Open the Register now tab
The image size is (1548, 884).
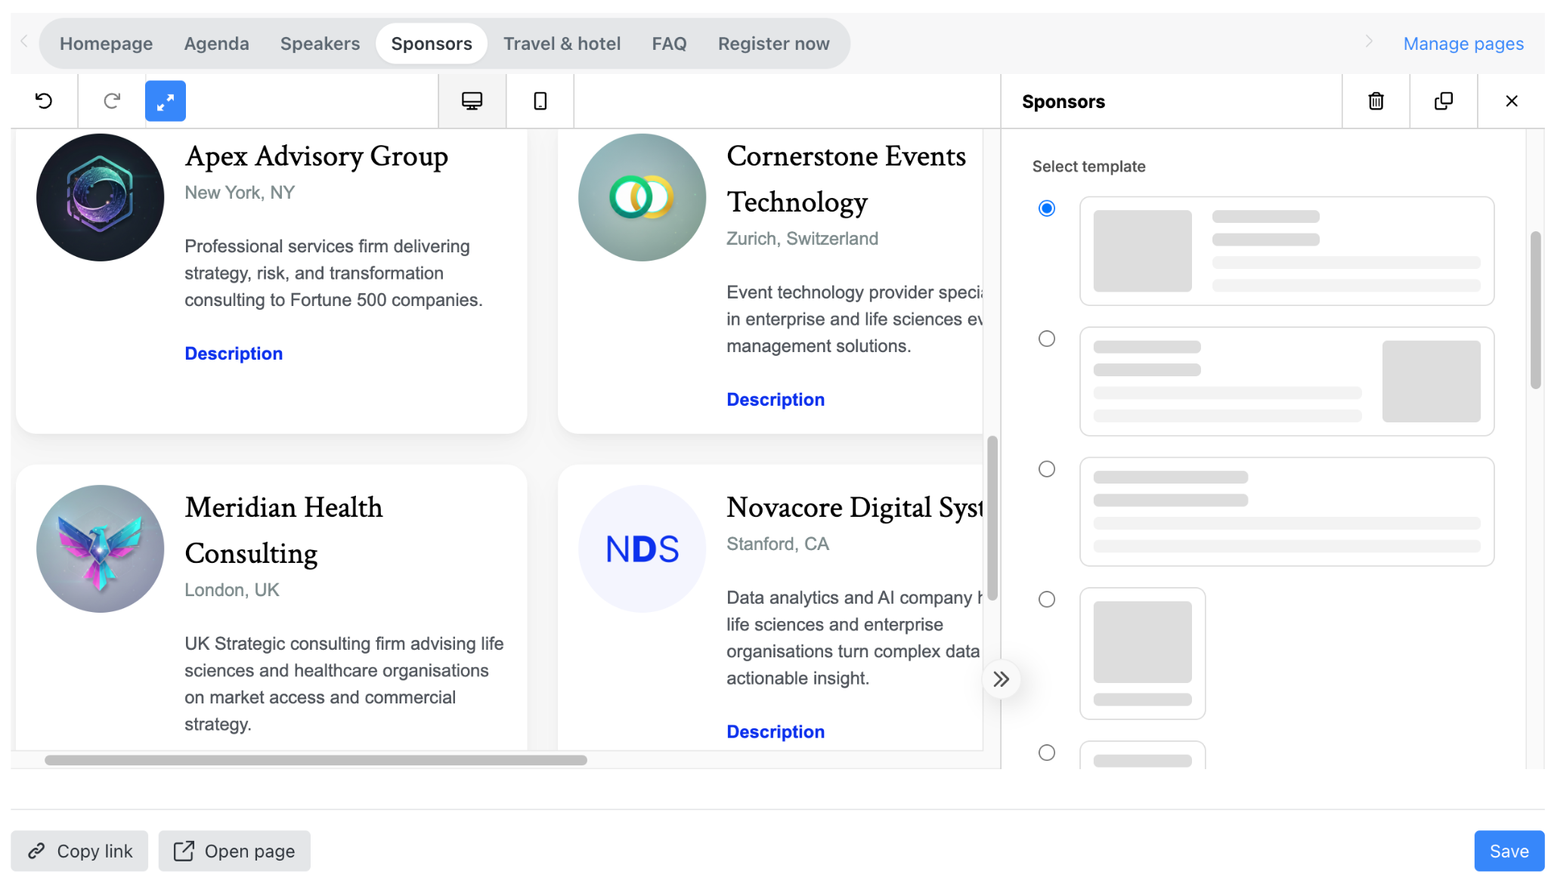click(774, 44)
